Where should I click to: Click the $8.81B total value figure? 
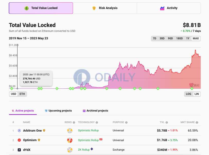(x=192, y=25)
